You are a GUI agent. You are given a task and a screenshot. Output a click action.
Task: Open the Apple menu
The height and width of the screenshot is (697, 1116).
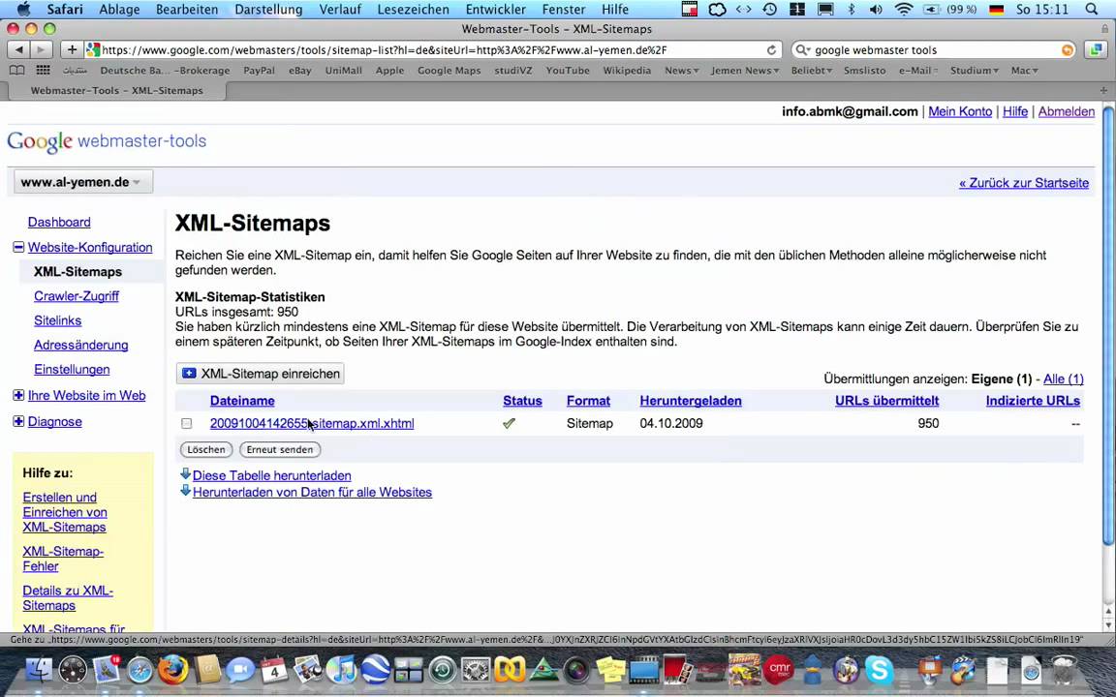[23, 10]
